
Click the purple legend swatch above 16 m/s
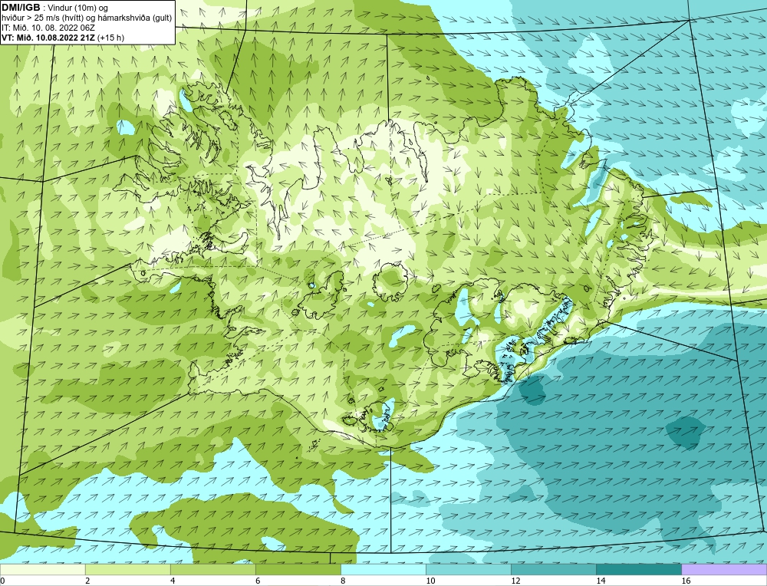tap(724, 569)
